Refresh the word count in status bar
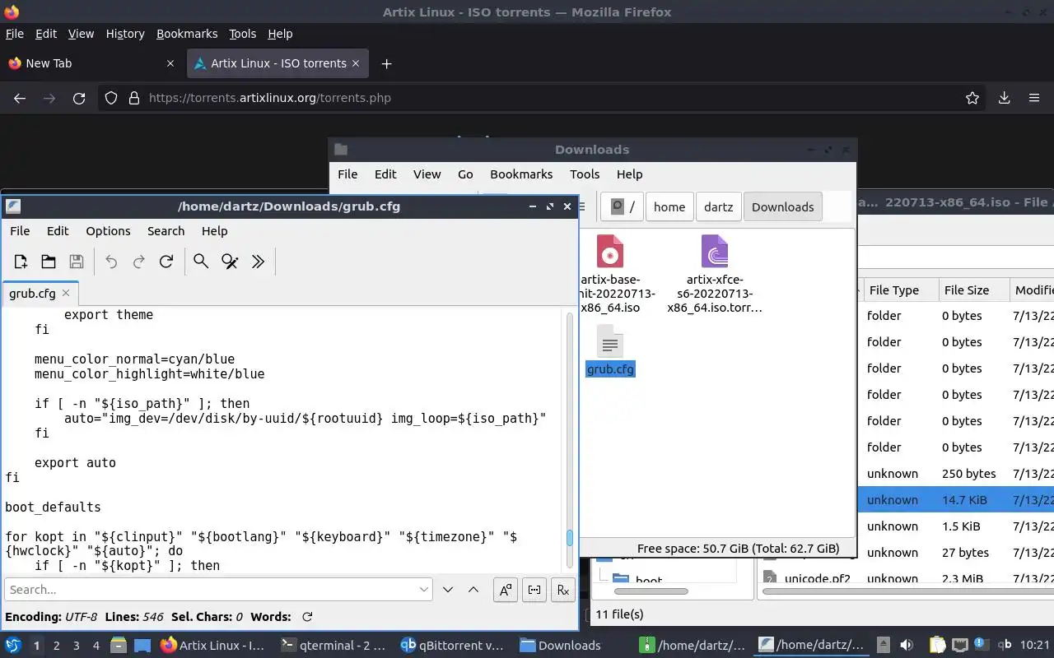Viewport: 1054px width, 658px height. 307,617
